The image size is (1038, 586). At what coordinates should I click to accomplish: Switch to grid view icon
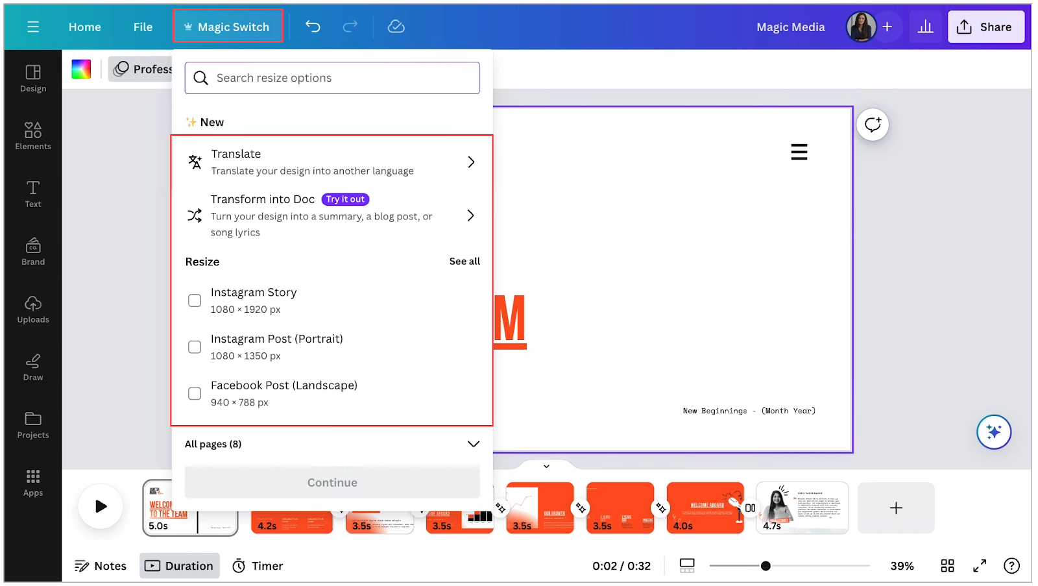(947, 566)
